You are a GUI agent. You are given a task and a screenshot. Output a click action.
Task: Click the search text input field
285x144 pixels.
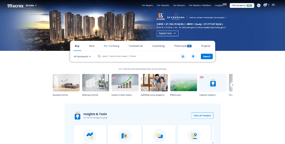(139, 56)
